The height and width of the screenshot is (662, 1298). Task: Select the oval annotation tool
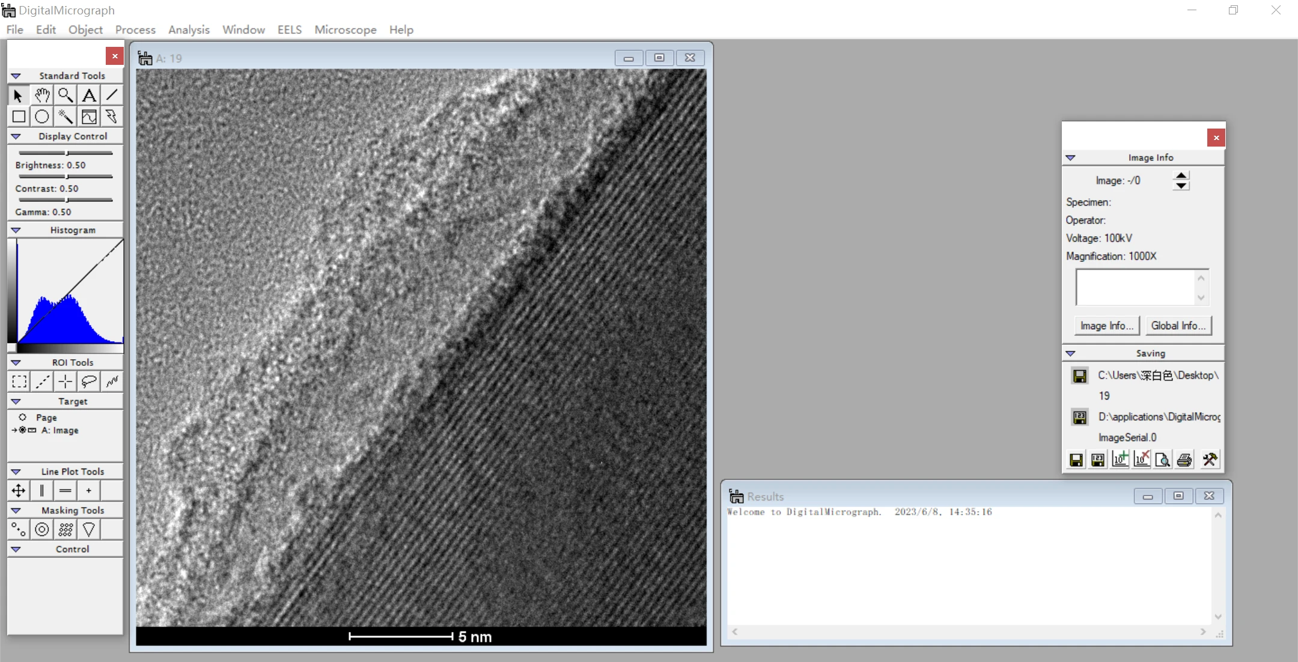42,117
